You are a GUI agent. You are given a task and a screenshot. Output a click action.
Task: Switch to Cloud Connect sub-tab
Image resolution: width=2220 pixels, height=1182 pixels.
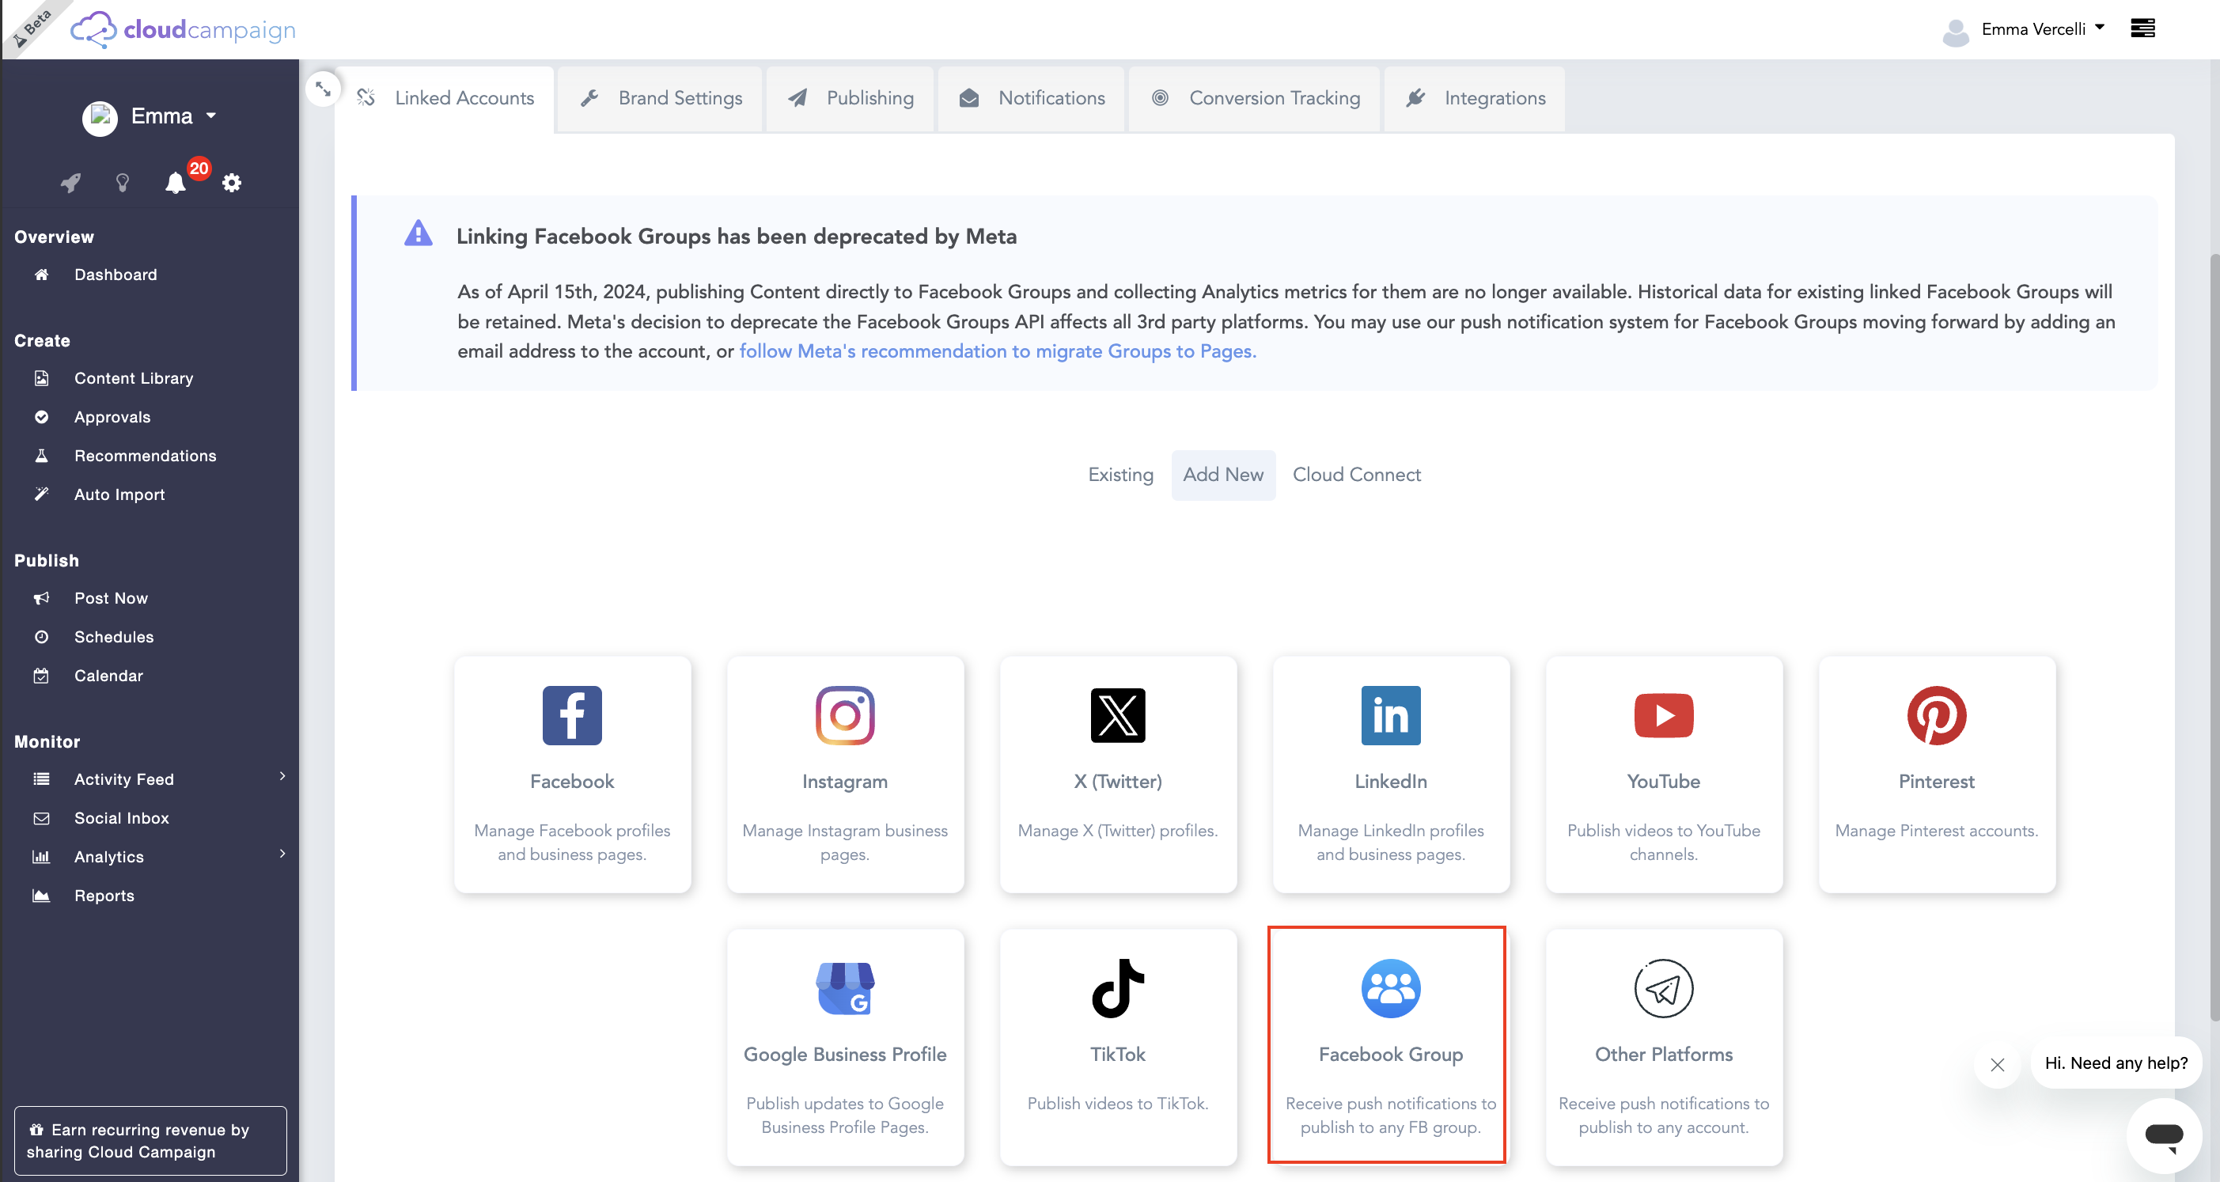click(x=1357, y=475)
